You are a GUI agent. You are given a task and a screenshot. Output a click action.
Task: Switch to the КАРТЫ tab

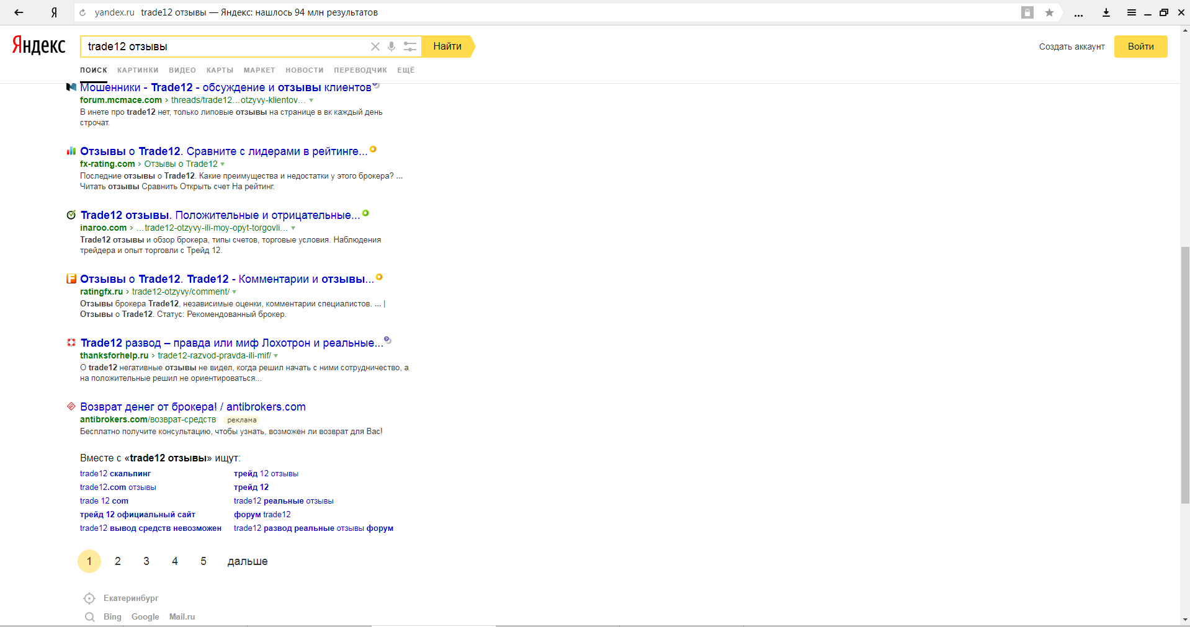(220, 70)
